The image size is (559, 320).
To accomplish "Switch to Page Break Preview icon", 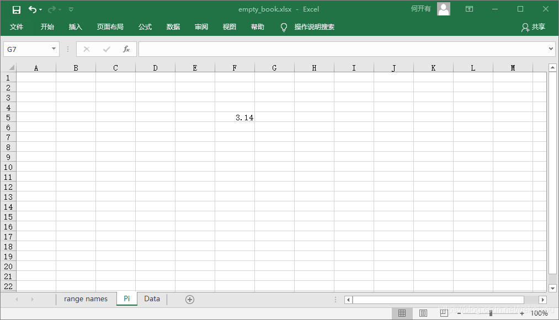I will [444, 313].
